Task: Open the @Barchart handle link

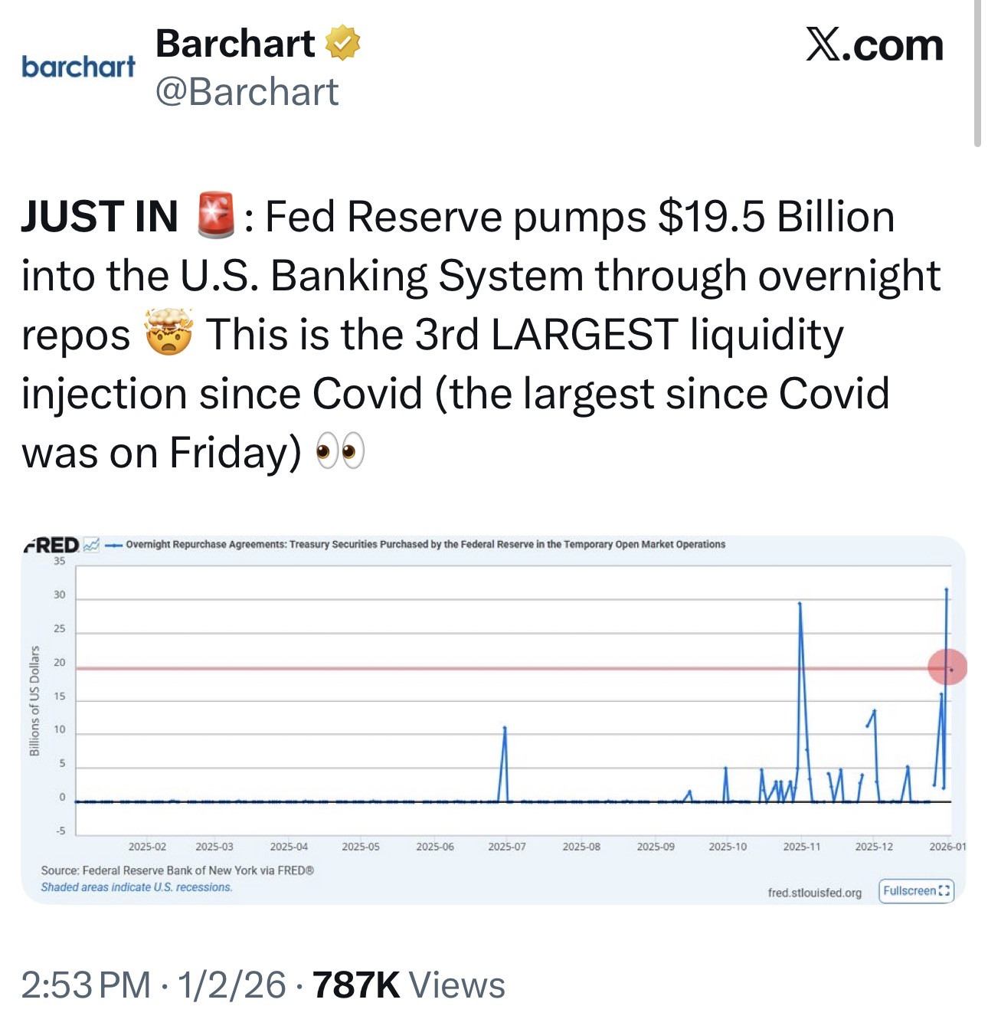Action: tap(247, 92)
